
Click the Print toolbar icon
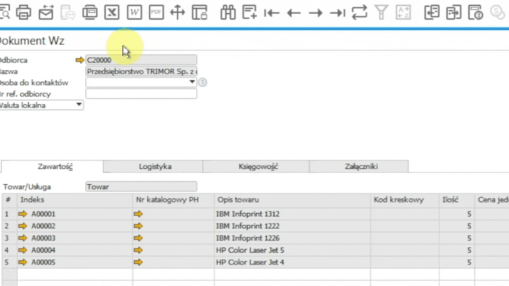(24, 13)
